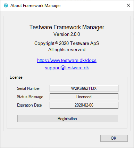Click the Version 2.0.0 text
Viewport: 134px width, 148px height.
[x=67, y=34]
